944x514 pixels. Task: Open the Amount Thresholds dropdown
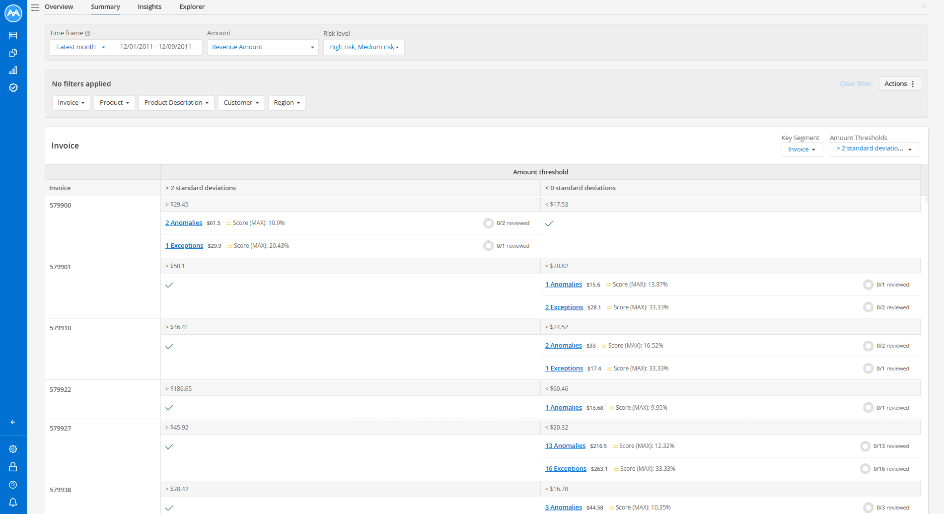[874, 149]
